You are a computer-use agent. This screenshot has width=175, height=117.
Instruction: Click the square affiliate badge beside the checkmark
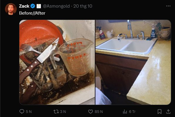click(x=39, y=6)
